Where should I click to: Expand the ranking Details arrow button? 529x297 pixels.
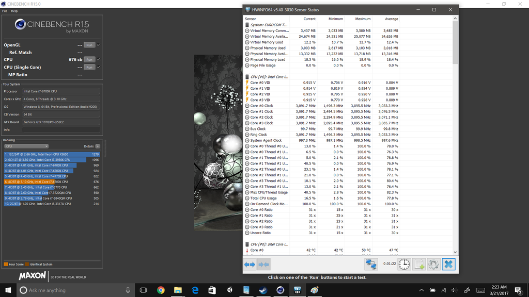tap(98, 146)
